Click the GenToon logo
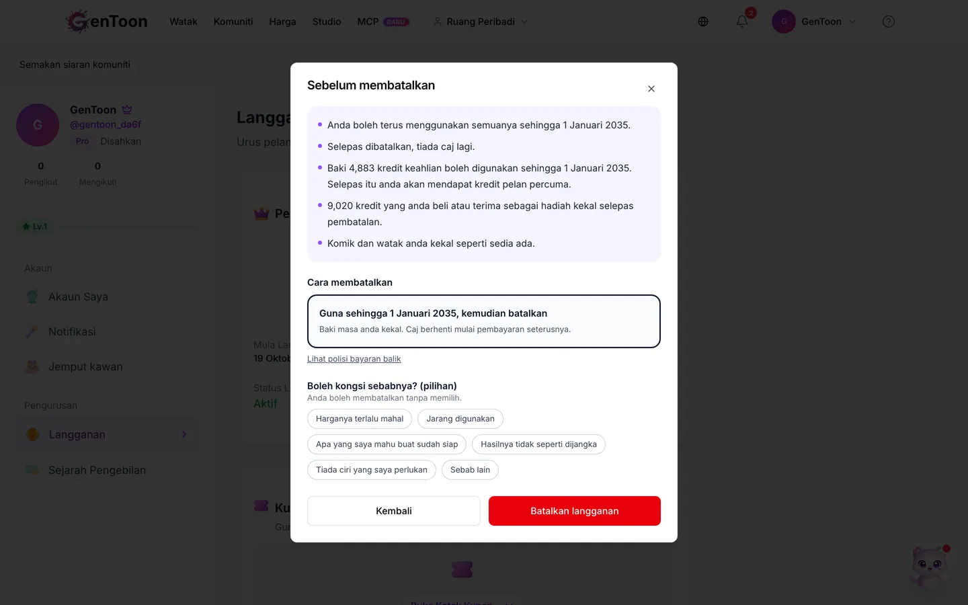The width and height of the screenshot is (968, 605). 107,22
